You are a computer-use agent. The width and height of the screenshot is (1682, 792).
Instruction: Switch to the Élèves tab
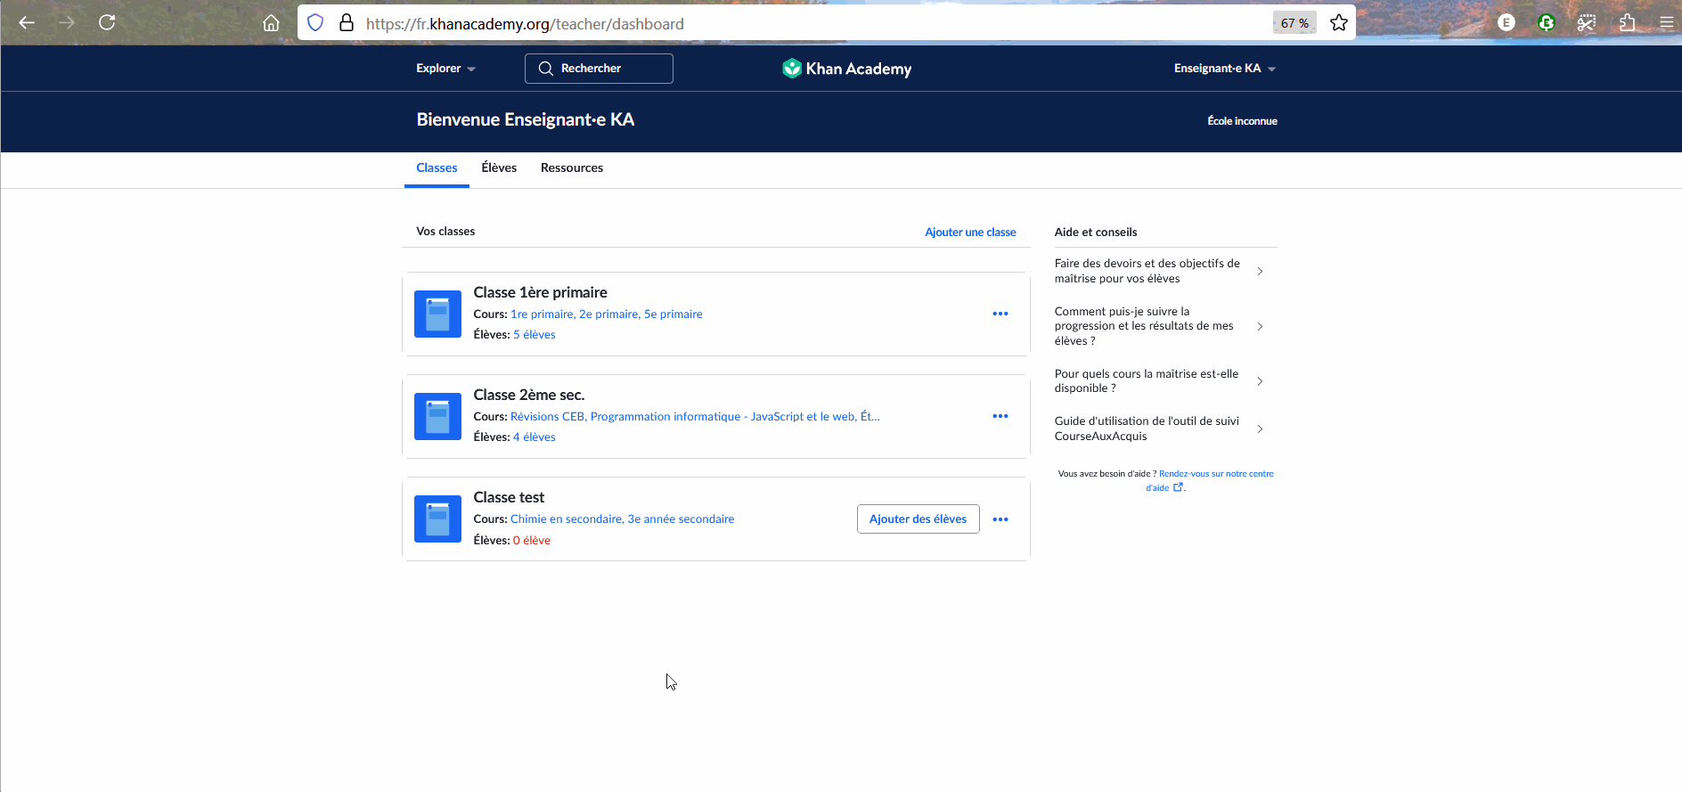(499, 168)
